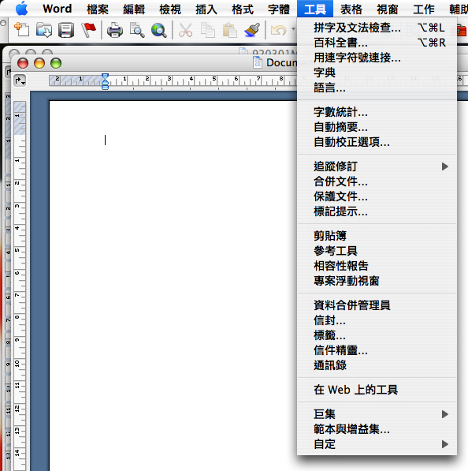Screen dimensions: 468x471
Task: Click the yellow minimize button of the Document window
Action: point(39,63)
